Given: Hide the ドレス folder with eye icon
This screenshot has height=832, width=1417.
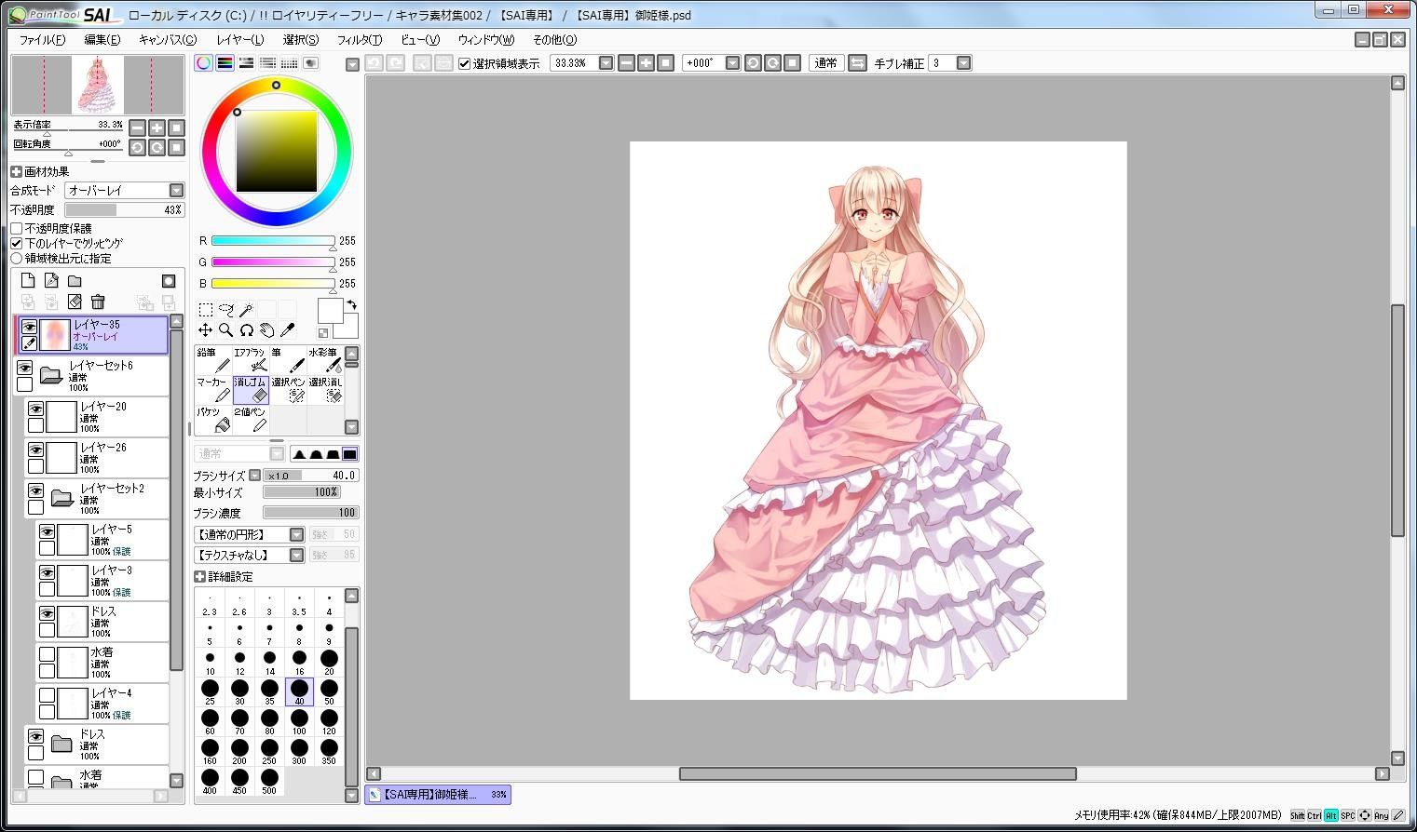Looking at the screenshot, I should [35, 736].
